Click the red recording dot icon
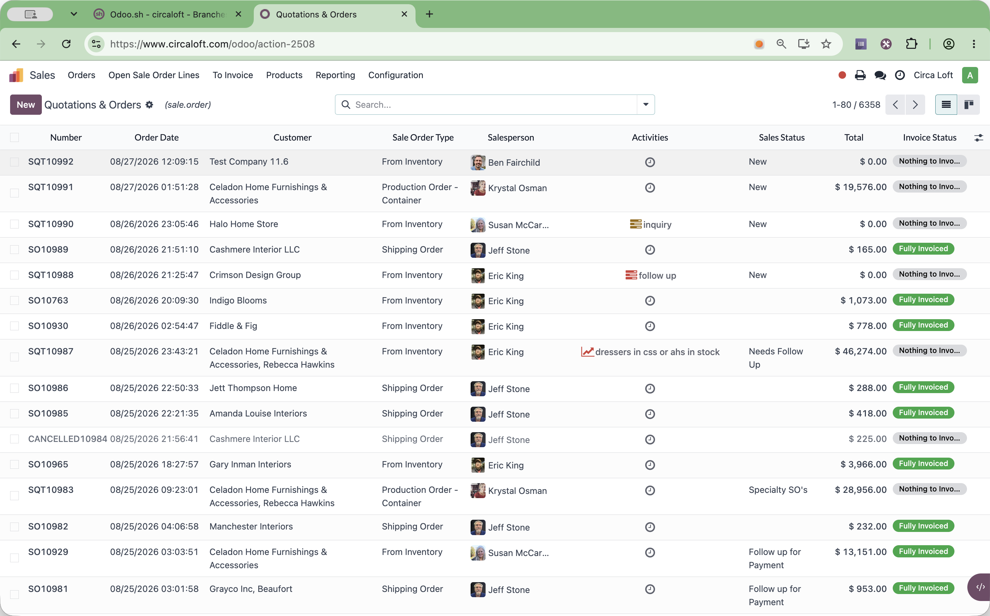The width and height of the screenshot is (990, 616). click(x=842, y=75)
